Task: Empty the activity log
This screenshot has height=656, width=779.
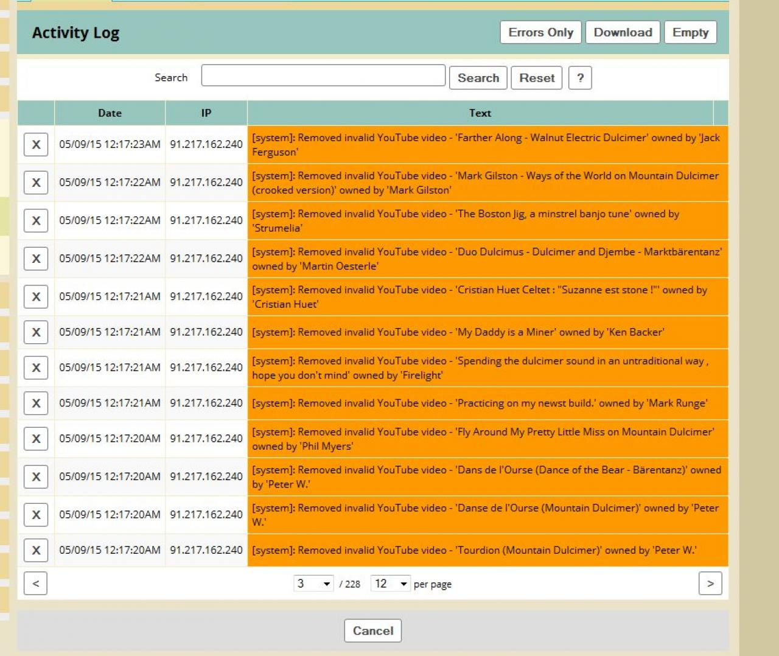Action: [x=690, y=32]
